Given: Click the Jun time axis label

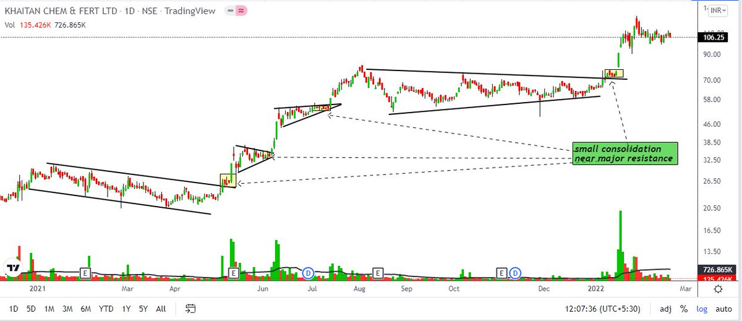Looking at the screenshot, I should click(263, 288).
